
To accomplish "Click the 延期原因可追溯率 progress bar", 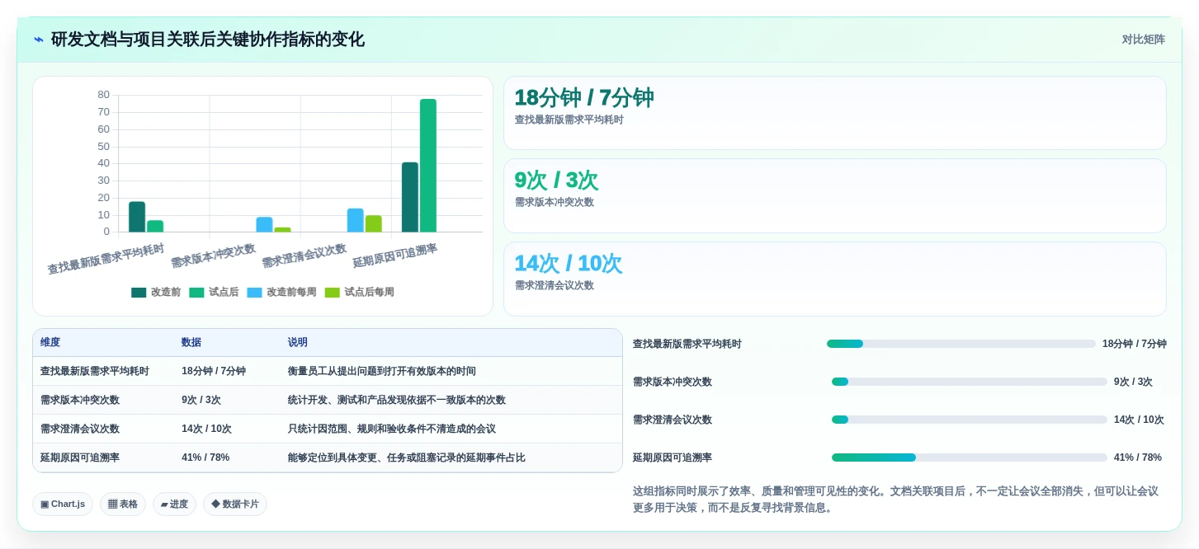I will pos(969,457).
